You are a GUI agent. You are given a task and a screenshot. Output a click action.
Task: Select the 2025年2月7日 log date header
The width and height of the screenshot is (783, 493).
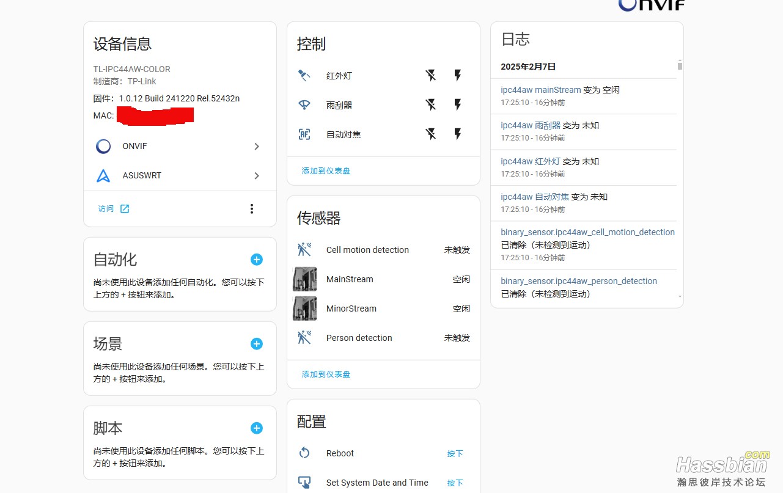[x=528, y=67]
